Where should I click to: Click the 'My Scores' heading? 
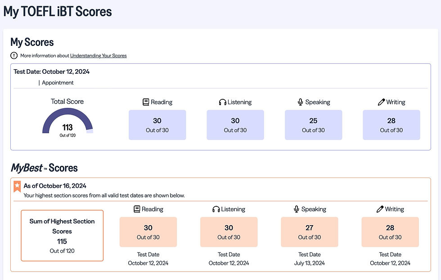pos(32,42)
